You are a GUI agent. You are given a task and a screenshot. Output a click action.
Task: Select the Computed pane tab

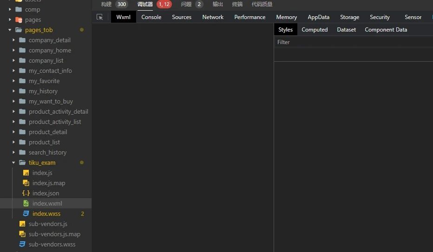pyautogui.click(x=315, y=30)
